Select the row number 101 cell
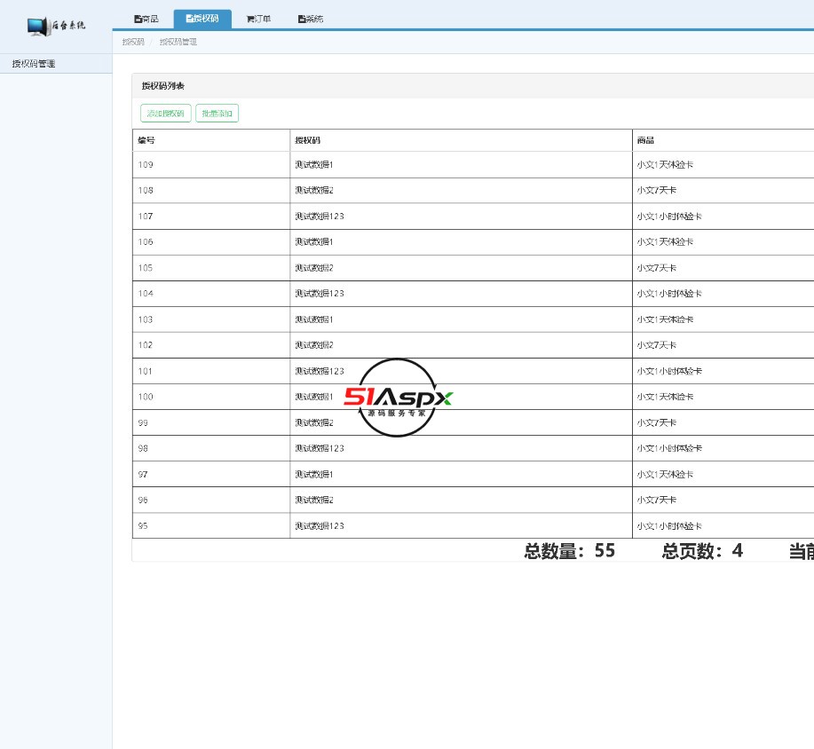Screen dimensions: 814x749 click(211, 371)
